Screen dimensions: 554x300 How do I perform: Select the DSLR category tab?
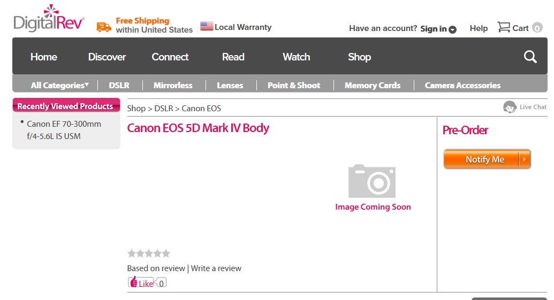pos(119,85)
